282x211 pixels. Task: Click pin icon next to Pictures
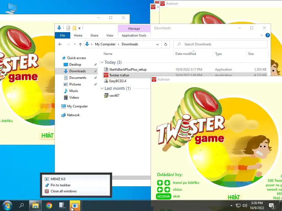(95, 84)
